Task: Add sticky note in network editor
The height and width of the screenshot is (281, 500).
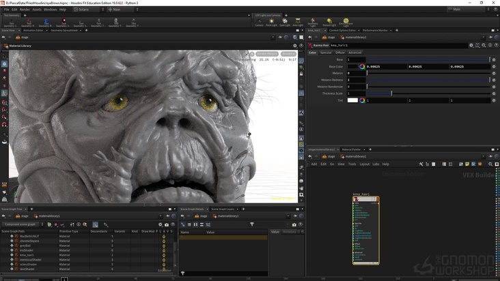Action: click(x=467, y=164)
